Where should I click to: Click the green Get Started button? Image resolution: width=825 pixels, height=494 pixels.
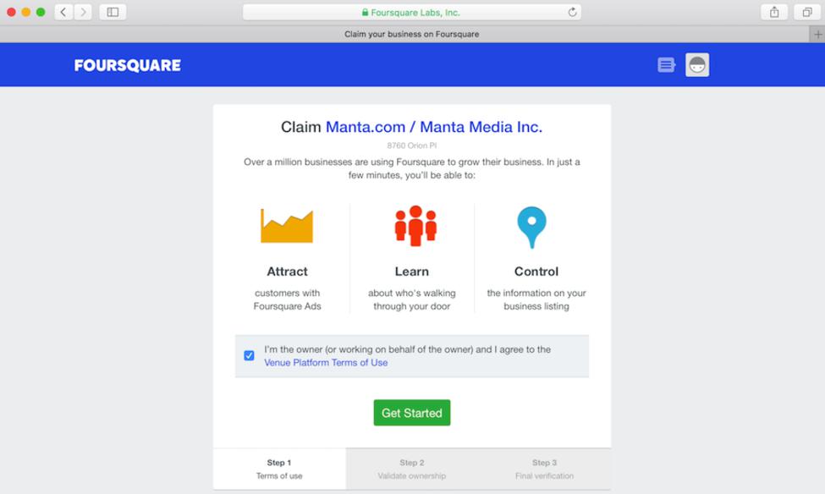[x=412, y=413]
